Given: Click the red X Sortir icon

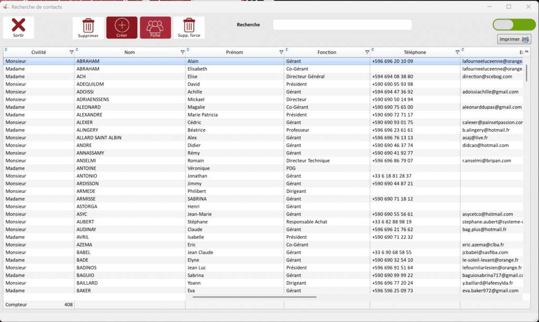Looking at the screenshot, I should (18, 25).
